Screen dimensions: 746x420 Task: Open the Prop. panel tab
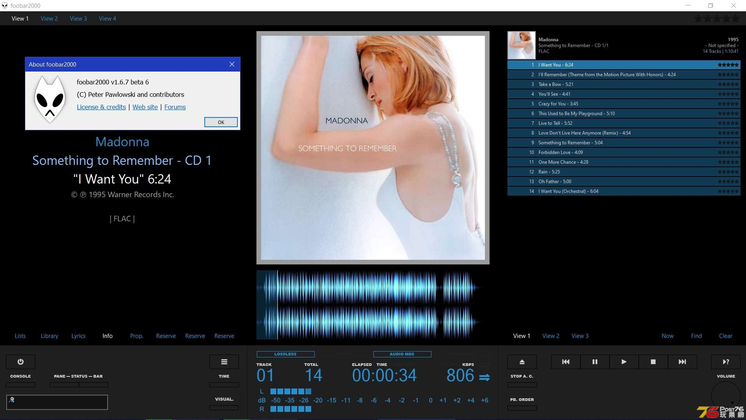(137, 336)
